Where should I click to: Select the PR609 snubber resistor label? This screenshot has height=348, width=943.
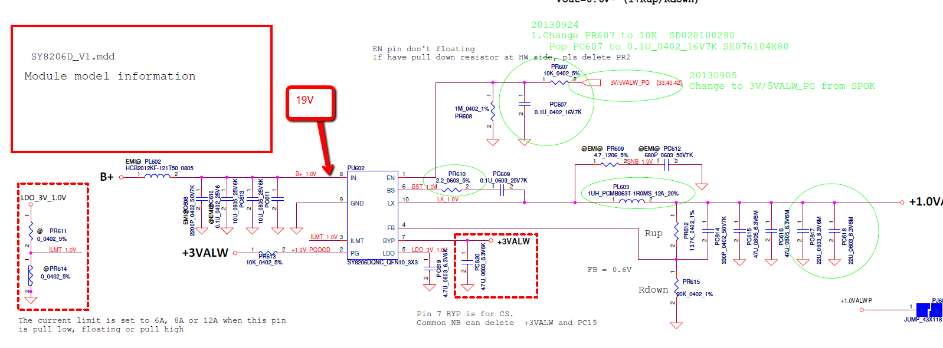615,149
